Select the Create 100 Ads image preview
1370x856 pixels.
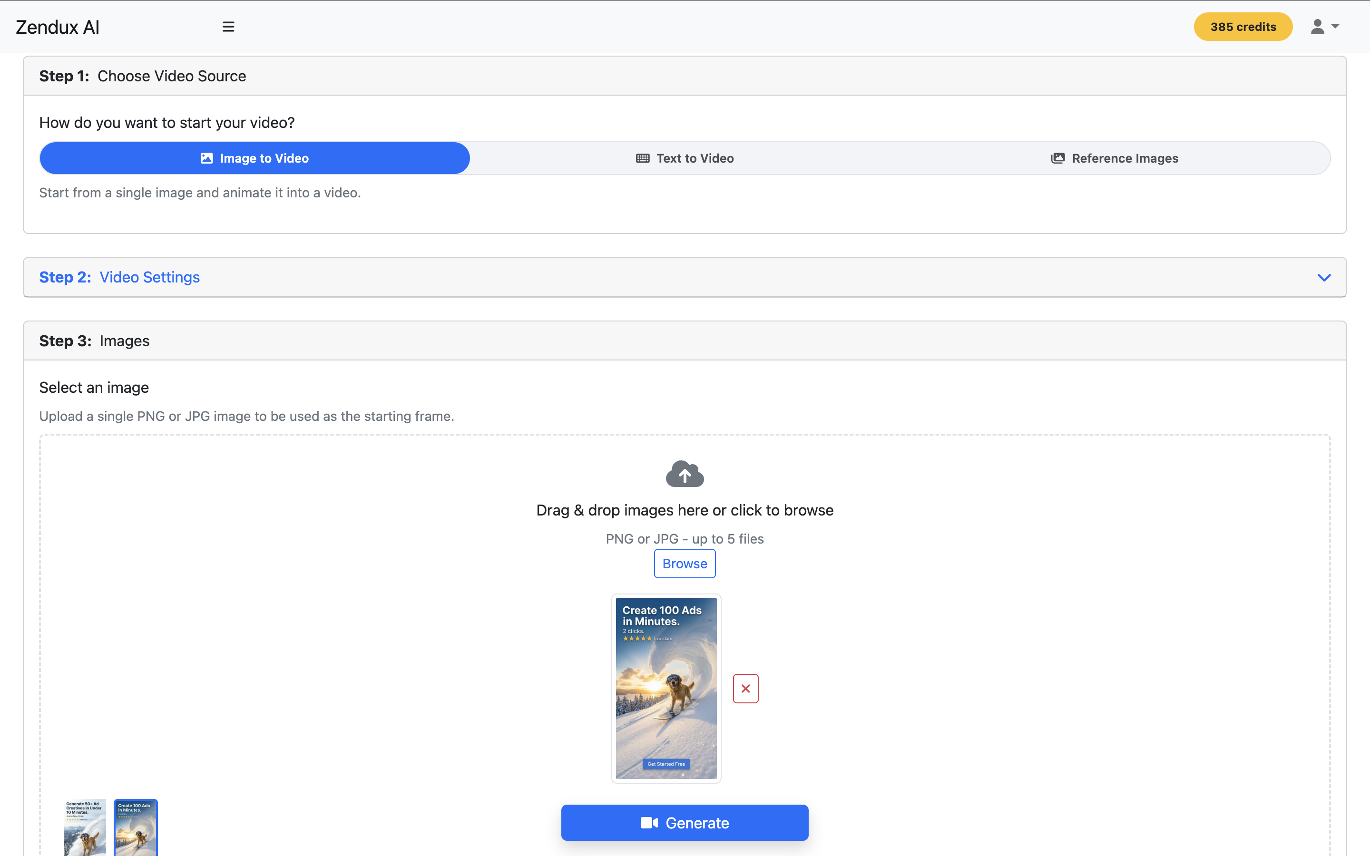(666, 688)
